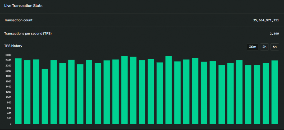Show the 6h TPS history range
Viewport: 284px width, 130px height.
[275, 47]
